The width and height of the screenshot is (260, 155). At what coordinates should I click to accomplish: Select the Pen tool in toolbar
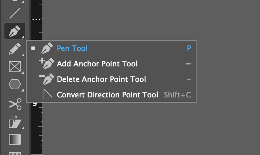pos(15,31)
